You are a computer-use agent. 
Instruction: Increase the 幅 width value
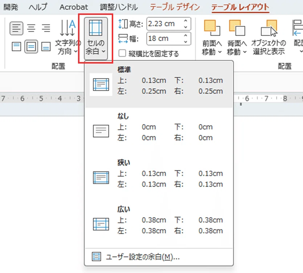(x=186, y=35)
